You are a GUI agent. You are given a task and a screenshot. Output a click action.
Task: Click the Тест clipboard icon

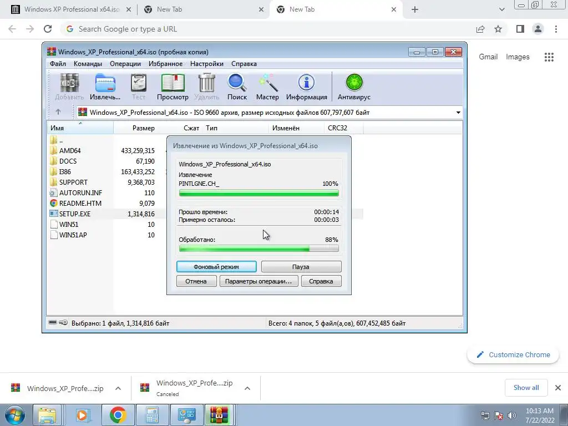(138, 87)
